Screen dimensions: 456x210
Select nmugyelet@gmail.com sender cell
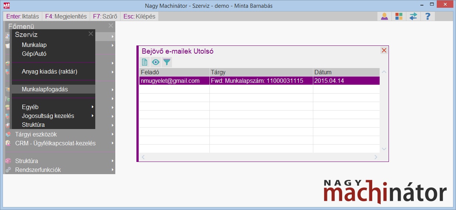coord(174,81)
